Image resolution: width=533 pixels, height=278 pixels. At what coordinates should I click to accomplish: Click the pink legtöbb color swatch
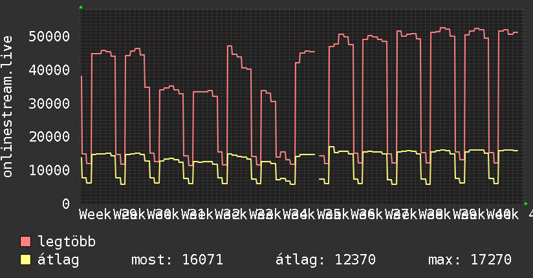pyautogui.click(x=25, y=242)
